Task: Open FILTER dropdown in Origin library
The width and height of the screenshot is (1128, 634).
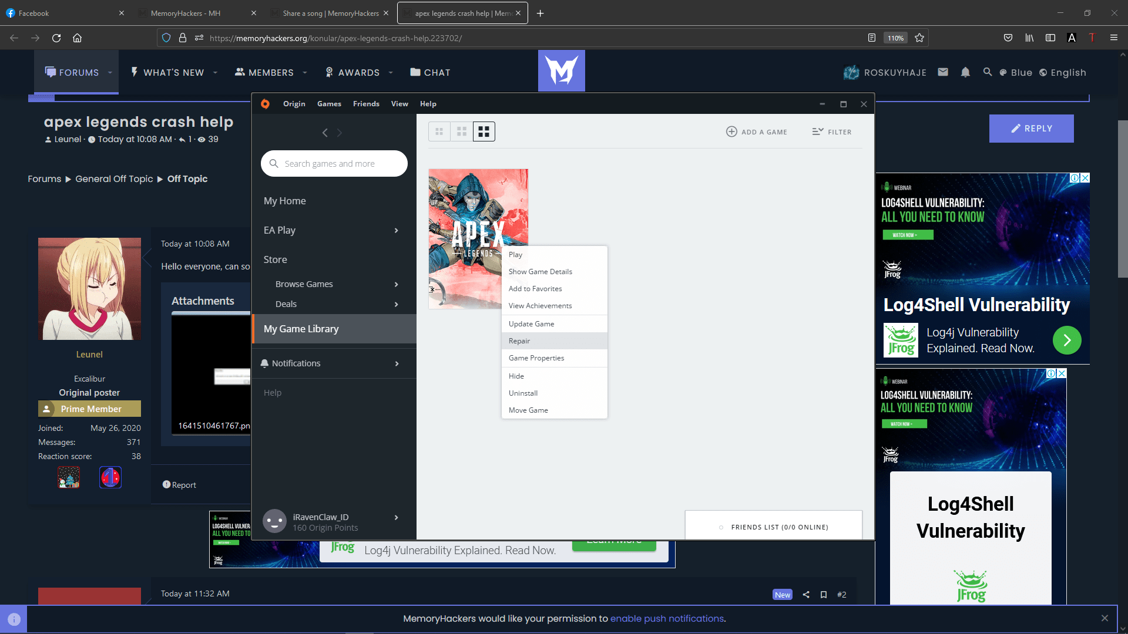Action: [x=832, y=131]
